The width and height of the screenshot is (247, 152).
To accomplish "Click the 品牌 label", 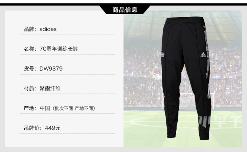I will 29,29.
